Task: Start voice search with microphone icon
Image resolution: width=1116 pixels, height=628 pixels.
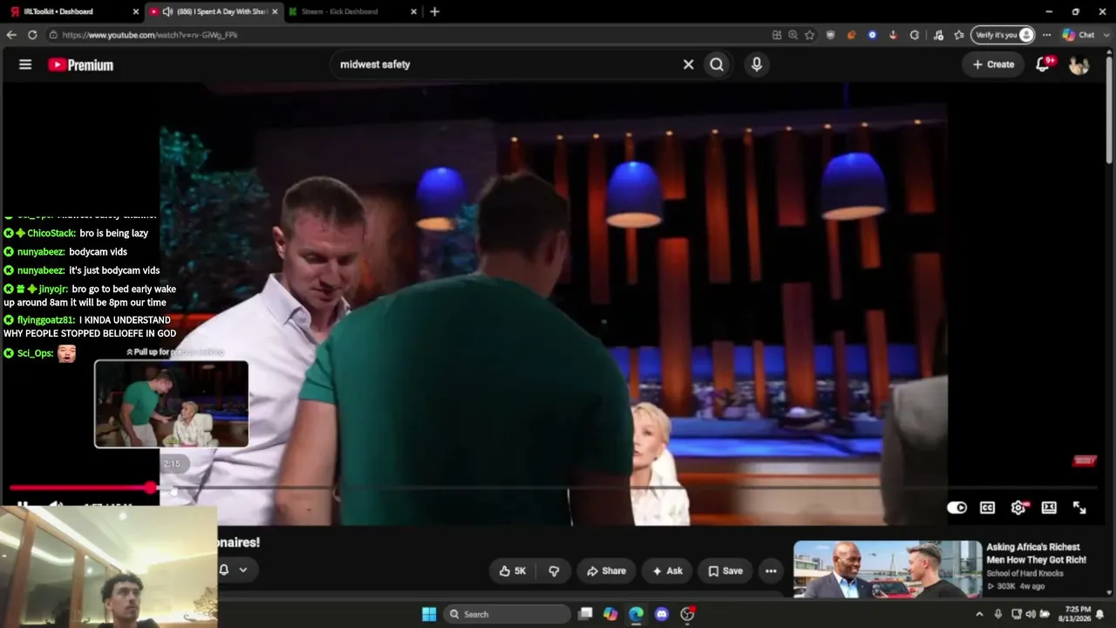Action: pyautogui.click(x=757, y=65)
